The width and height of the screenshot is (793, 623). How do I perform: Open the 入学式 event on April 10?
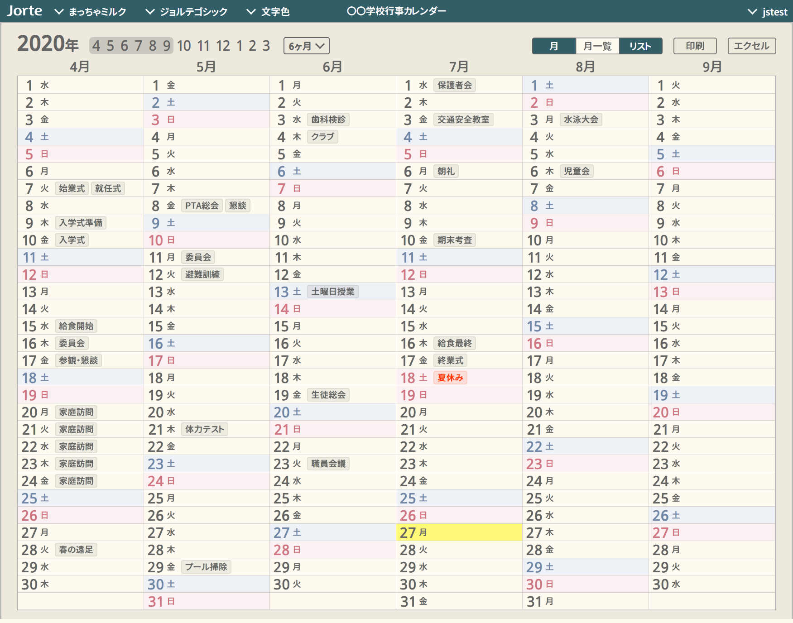coord(72,240)
